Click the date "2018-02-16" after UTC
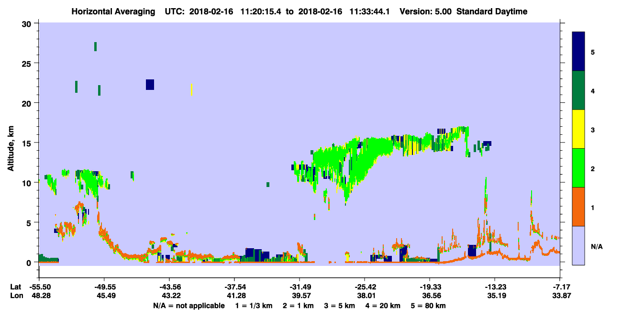 coord(211,11)
